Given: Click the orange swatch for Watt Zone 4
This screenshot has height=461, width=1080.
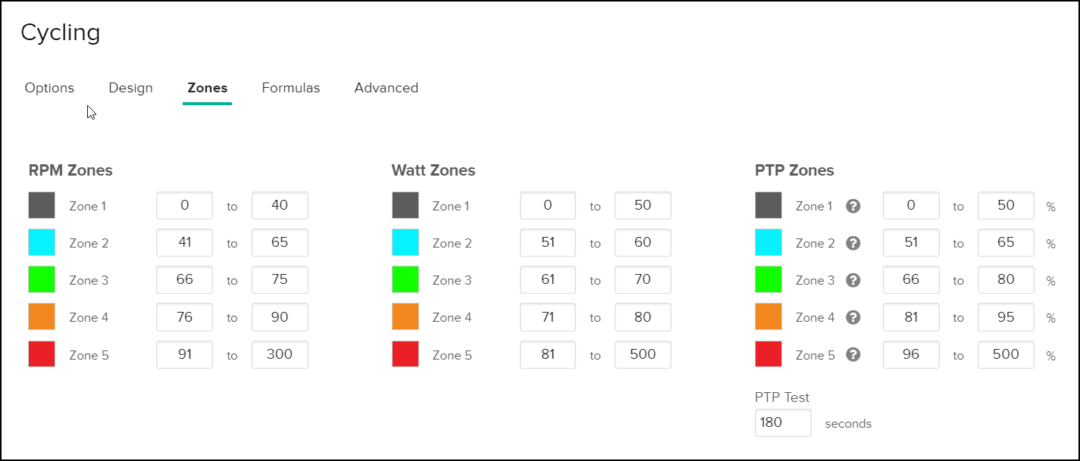Looking at the screenshot, I should (x=405, y=317).
